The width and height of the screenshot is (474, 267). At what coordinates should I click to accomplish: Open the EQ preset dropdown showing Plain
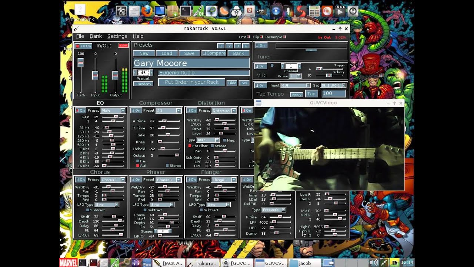113,111
